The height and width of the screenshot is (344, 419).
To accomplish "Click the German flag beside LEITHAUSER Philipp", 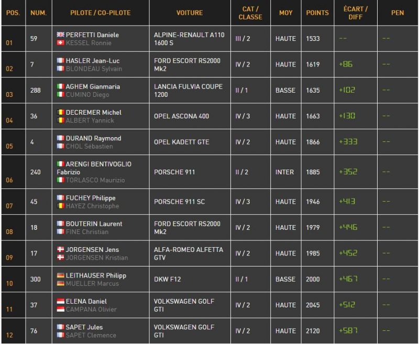I will click(x=60, y=275).
